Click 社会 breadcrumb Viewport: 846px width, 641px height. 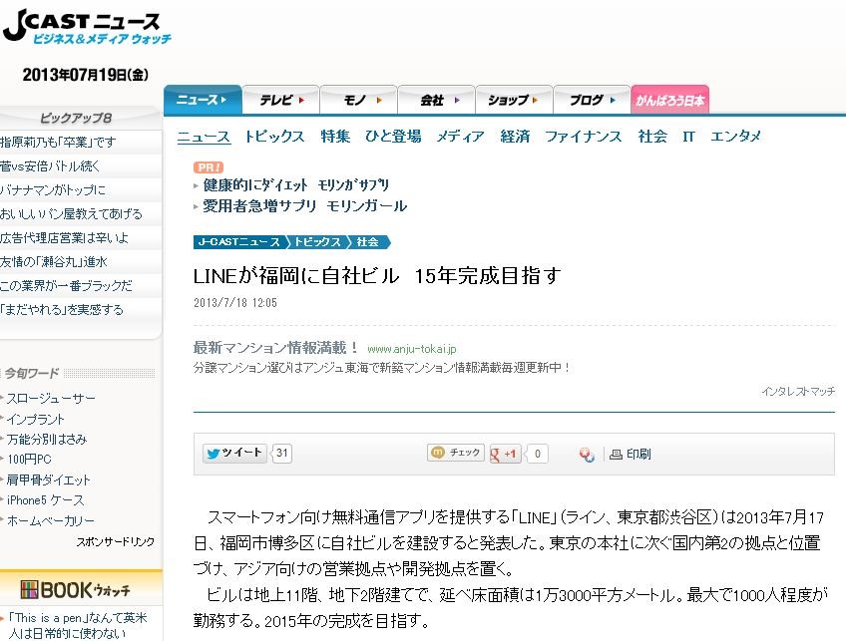[368, 242]
